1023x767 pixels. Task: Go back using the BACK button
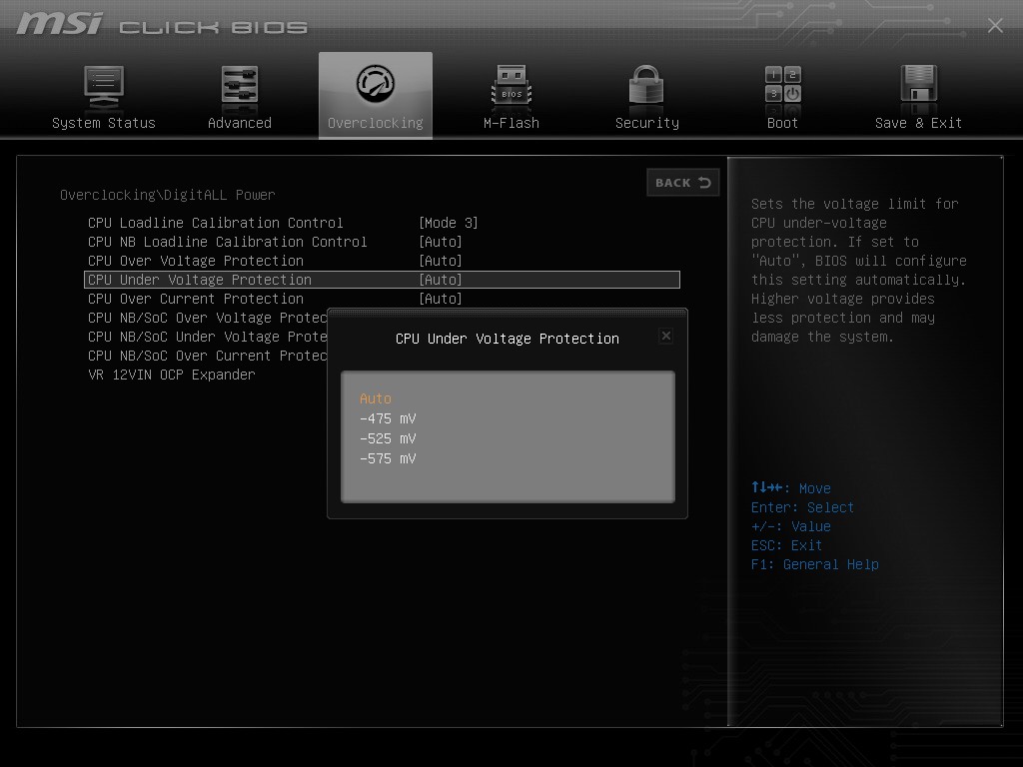coord(683,183)
